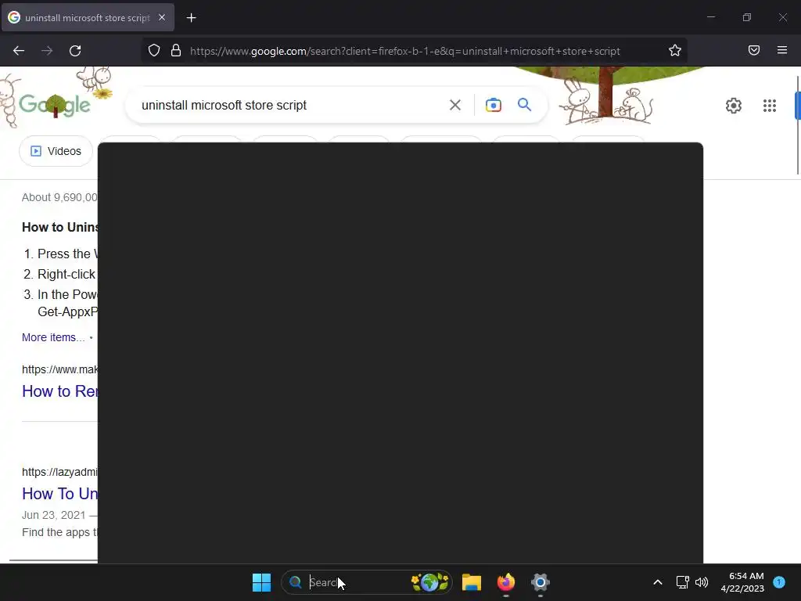Viewport: 801px width, 601px height.
Task: Bookmark this page with the star
Action: 675,50
